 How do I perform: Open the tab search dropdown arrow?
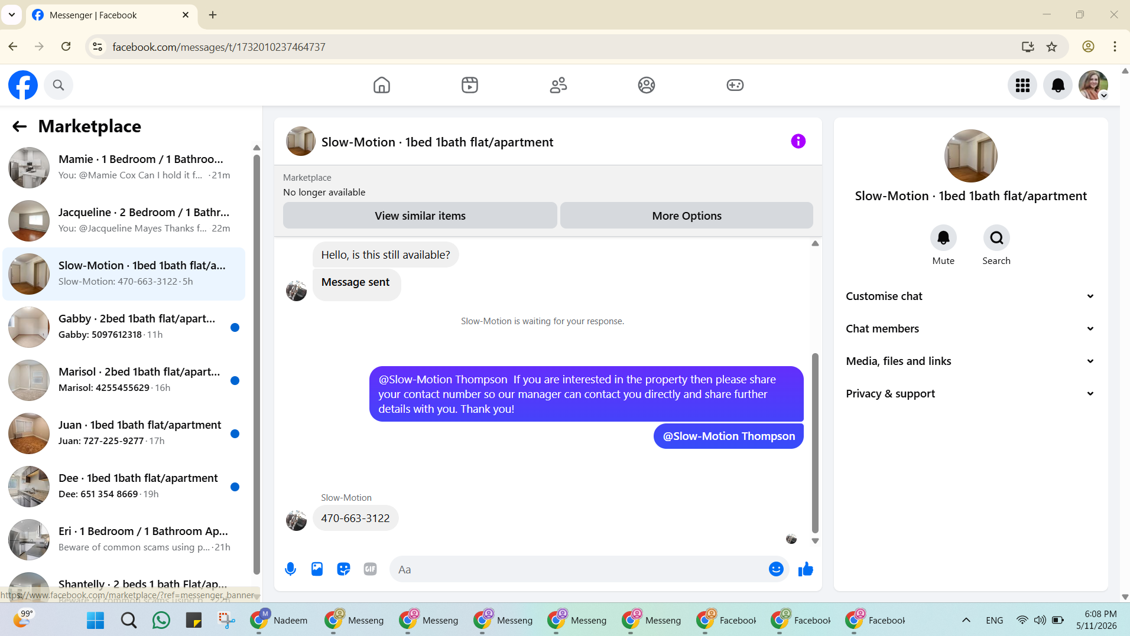(12, 15)
